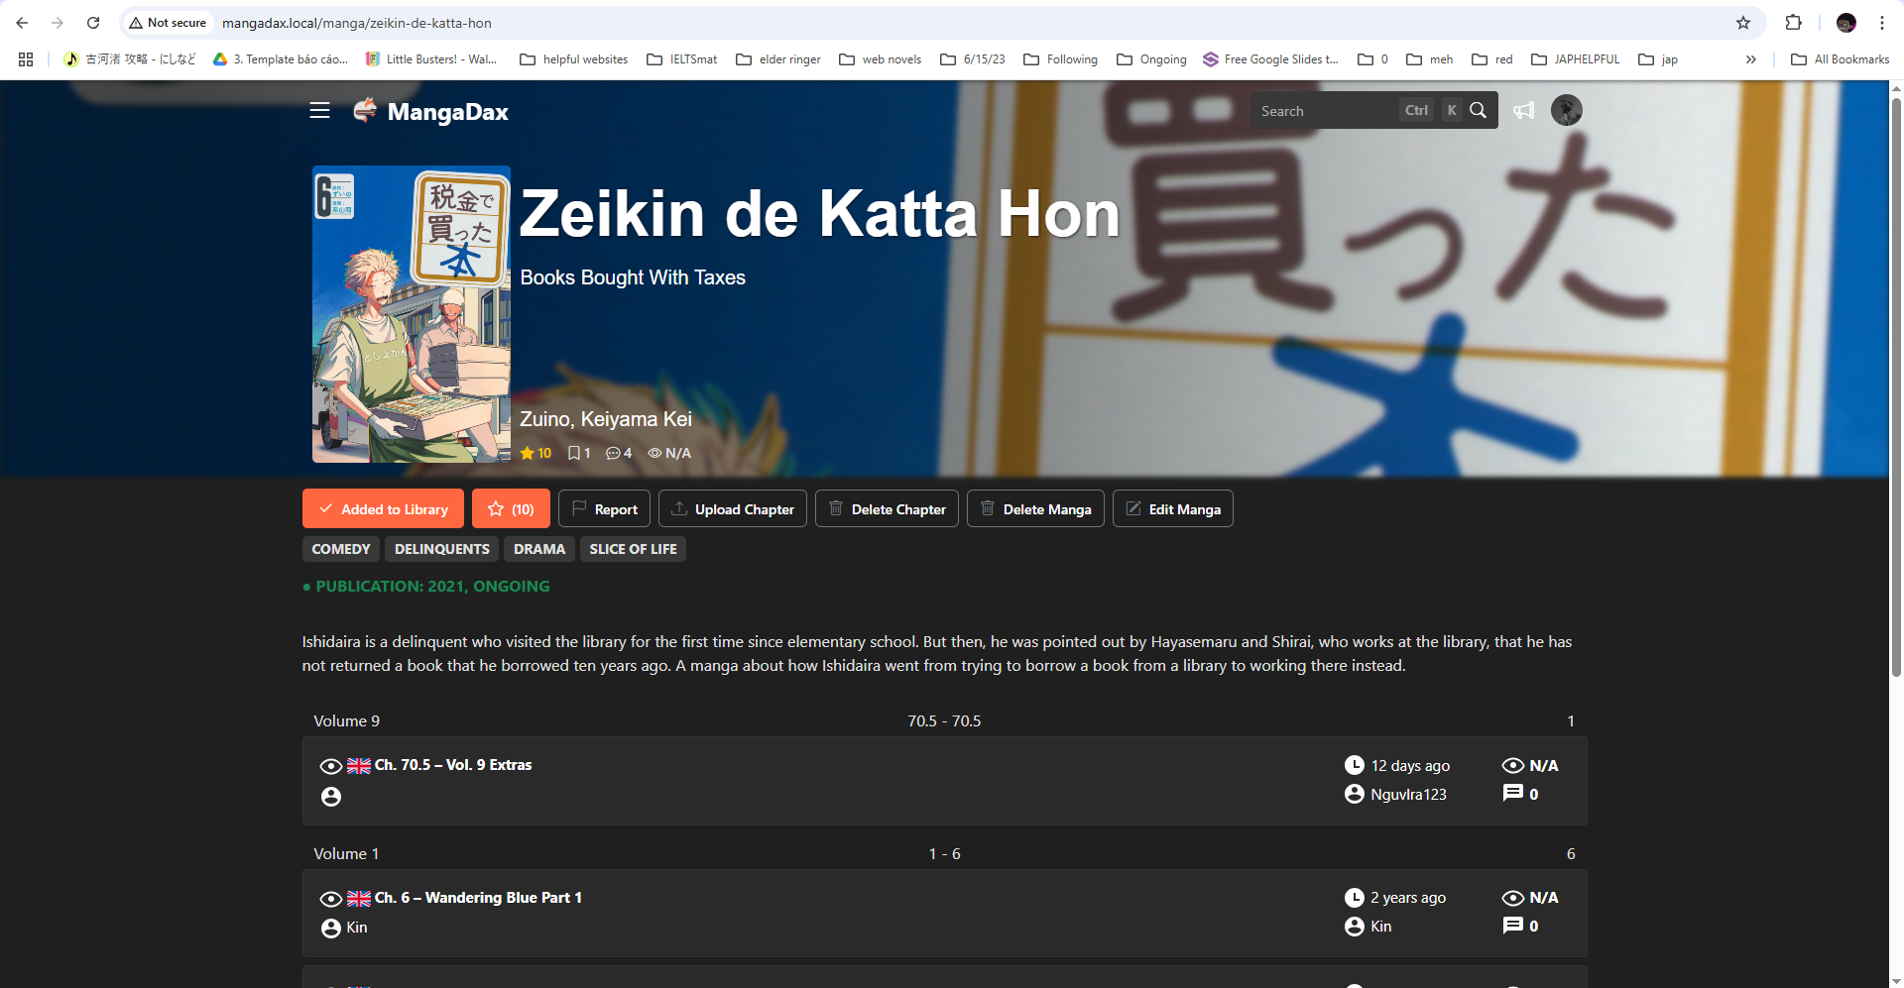Expand the hidden bookmarks chevron

(1751, 59)
